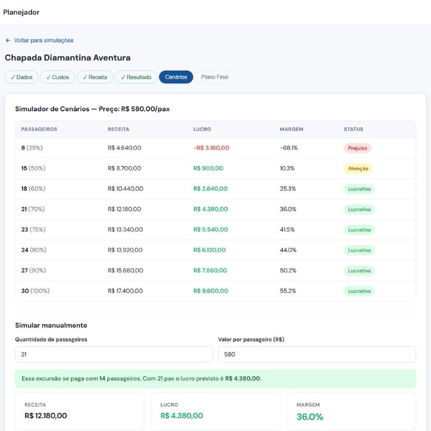The height and width of the screenshot is (431, 431).
Task: Click margin value 44.0%
Action: click(288, 250)
